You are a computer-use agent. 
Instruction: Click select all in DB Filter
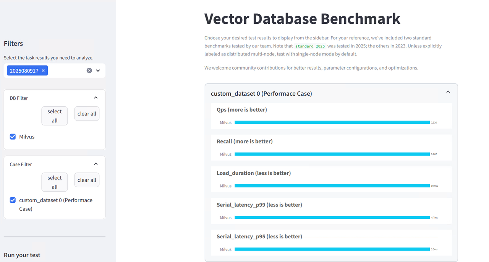(x=55, y=116)
